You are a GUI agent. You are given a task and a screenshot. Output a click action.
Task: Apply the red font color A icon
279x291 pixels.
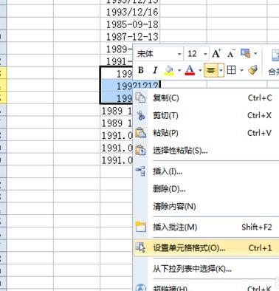[190, 70]
